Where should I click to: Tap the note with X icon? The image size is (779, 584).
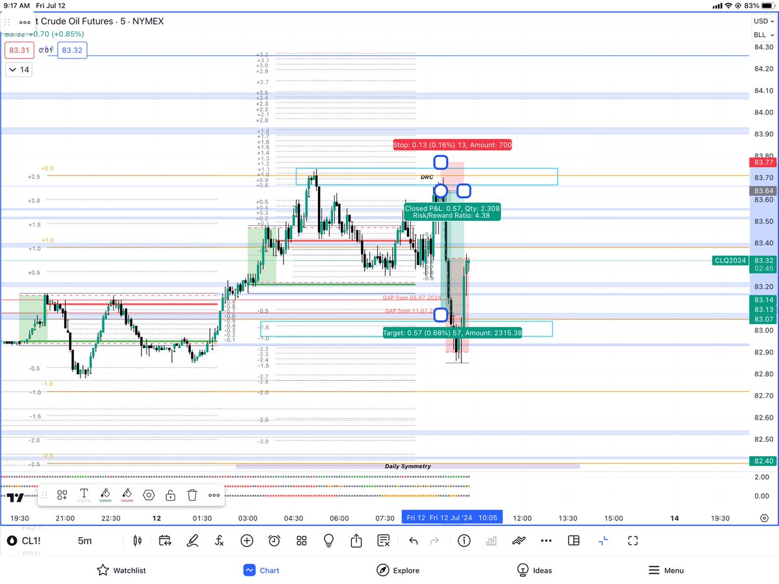pos(384,540)
